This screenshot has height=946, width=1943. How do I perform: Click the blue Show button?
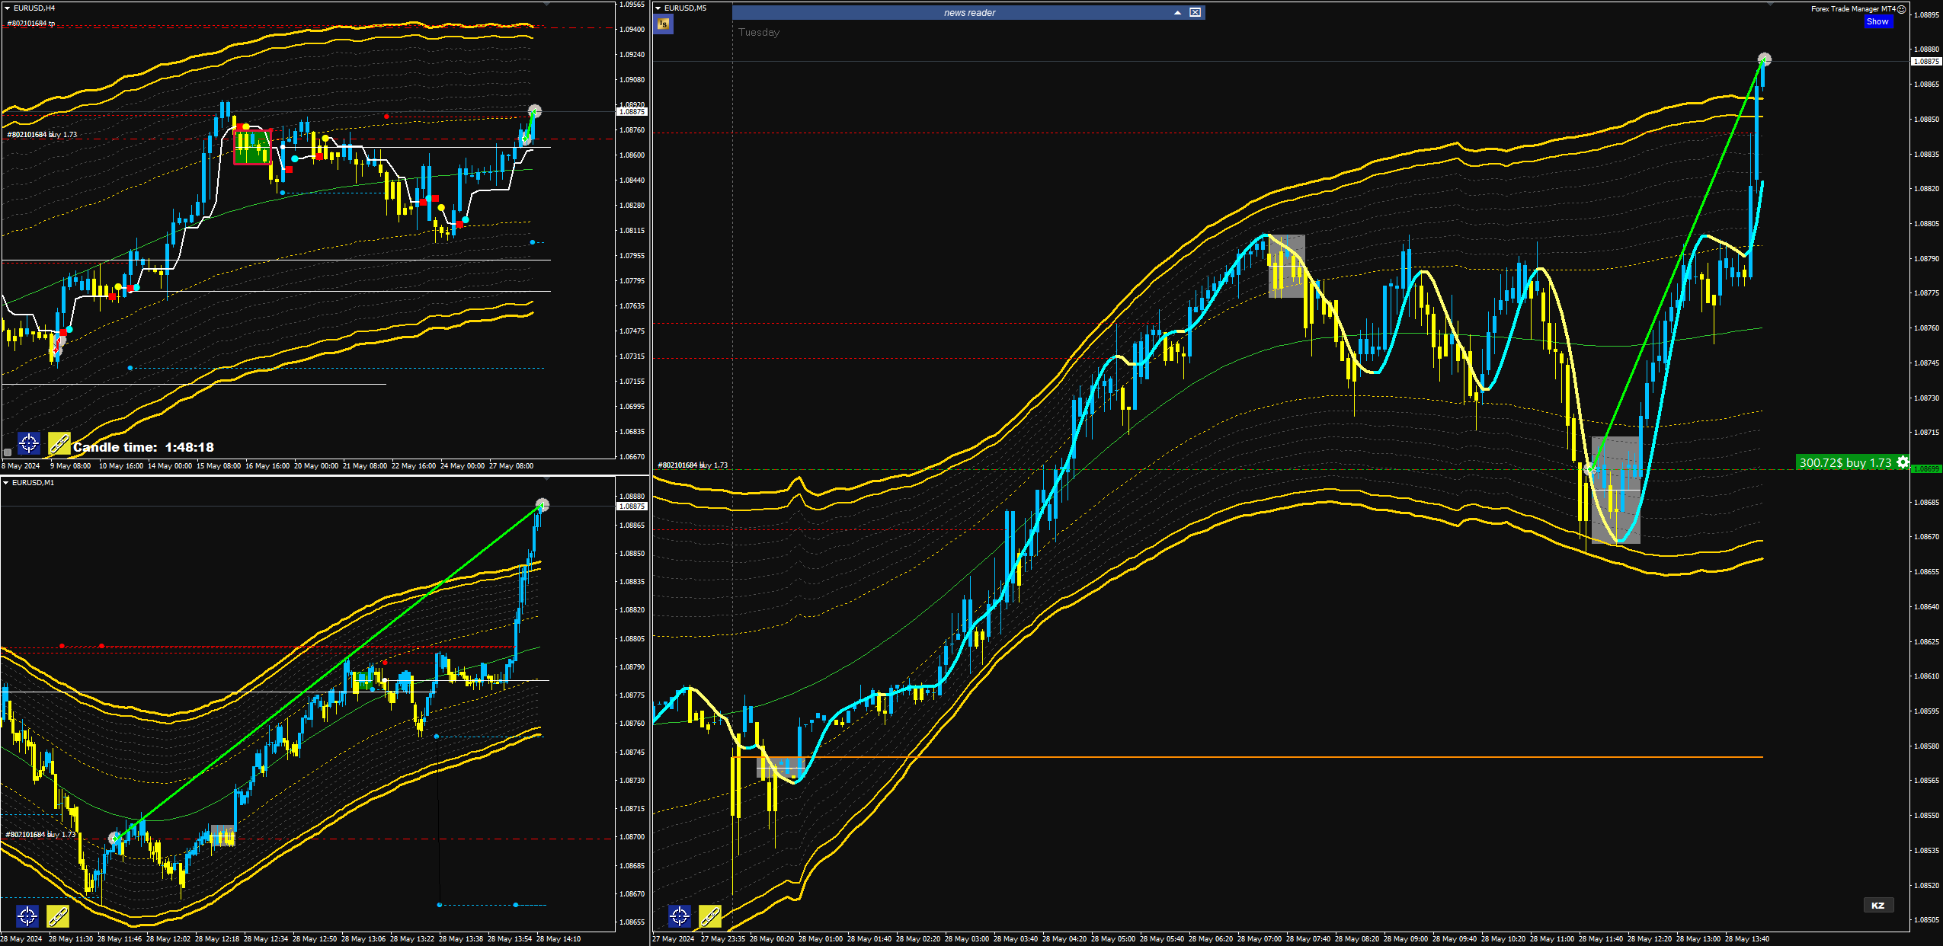(1877, 21)
